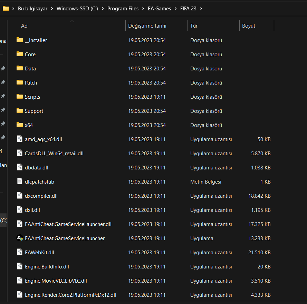
Task: Click the Scripts folder icon
Action: pos(20,96)
